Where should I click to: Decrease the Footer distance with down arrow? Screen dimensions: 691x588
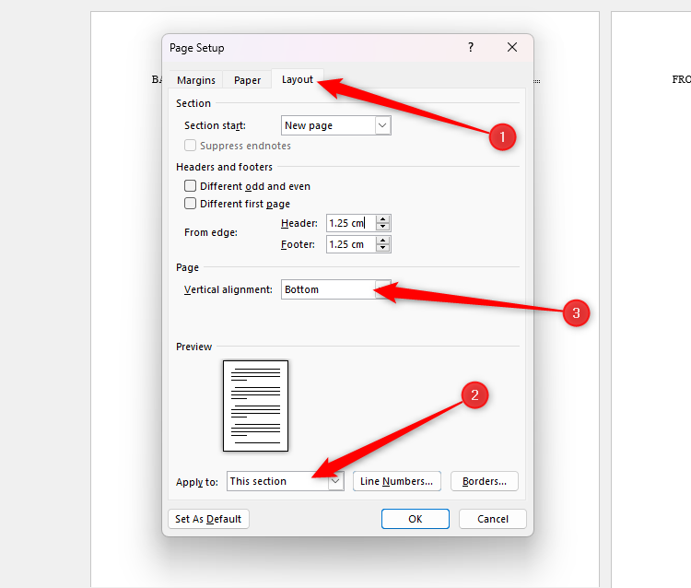383,248
